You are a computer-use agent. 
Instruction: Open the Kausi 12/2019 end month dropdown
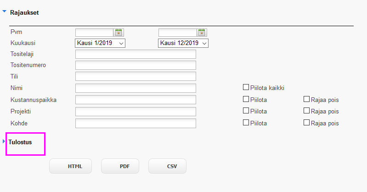(183, 43)
